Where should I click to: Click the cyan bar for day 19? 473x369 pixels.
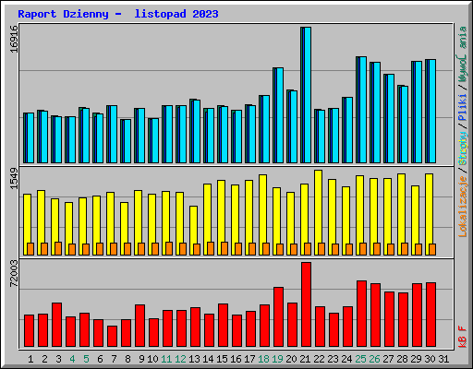coord(280,115)
